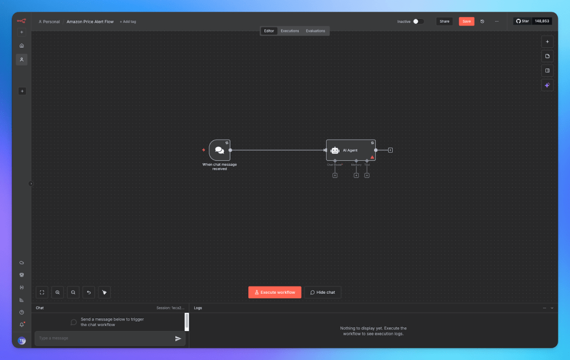Execute the workflow

pos(274,292)
